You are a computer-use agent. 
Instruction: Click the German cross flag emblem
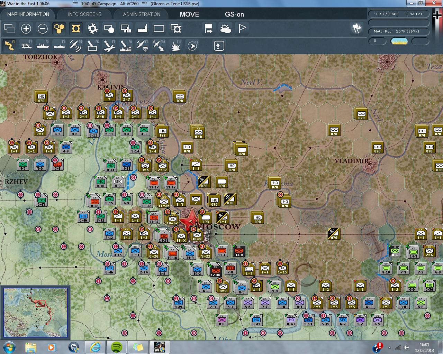(437, 16)
